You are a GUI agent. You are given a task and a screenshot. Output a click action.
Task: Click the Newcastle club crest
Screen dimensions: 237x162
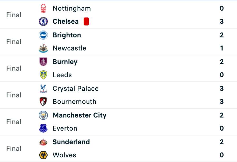point(43,48)
